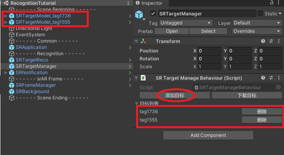The image size is (284, 155).
Task: Collapse the Transform component foldout
Action: (136, 41)
